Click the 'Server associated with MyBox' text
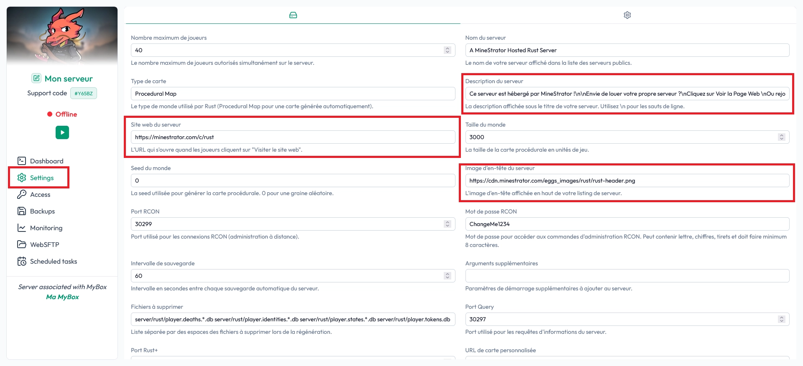 62,287
